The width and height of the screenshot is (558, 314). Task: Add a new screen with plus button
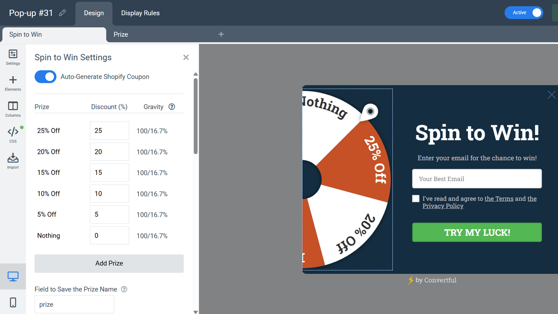(x=221, y=34)
